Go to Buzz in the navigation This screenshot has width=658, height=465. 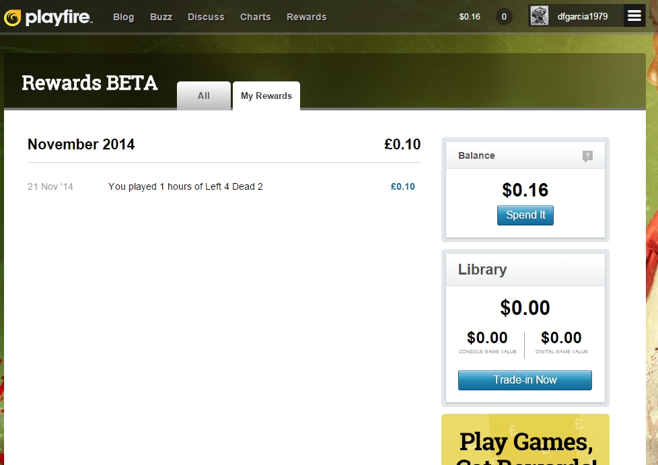click(x=161, y=17)
